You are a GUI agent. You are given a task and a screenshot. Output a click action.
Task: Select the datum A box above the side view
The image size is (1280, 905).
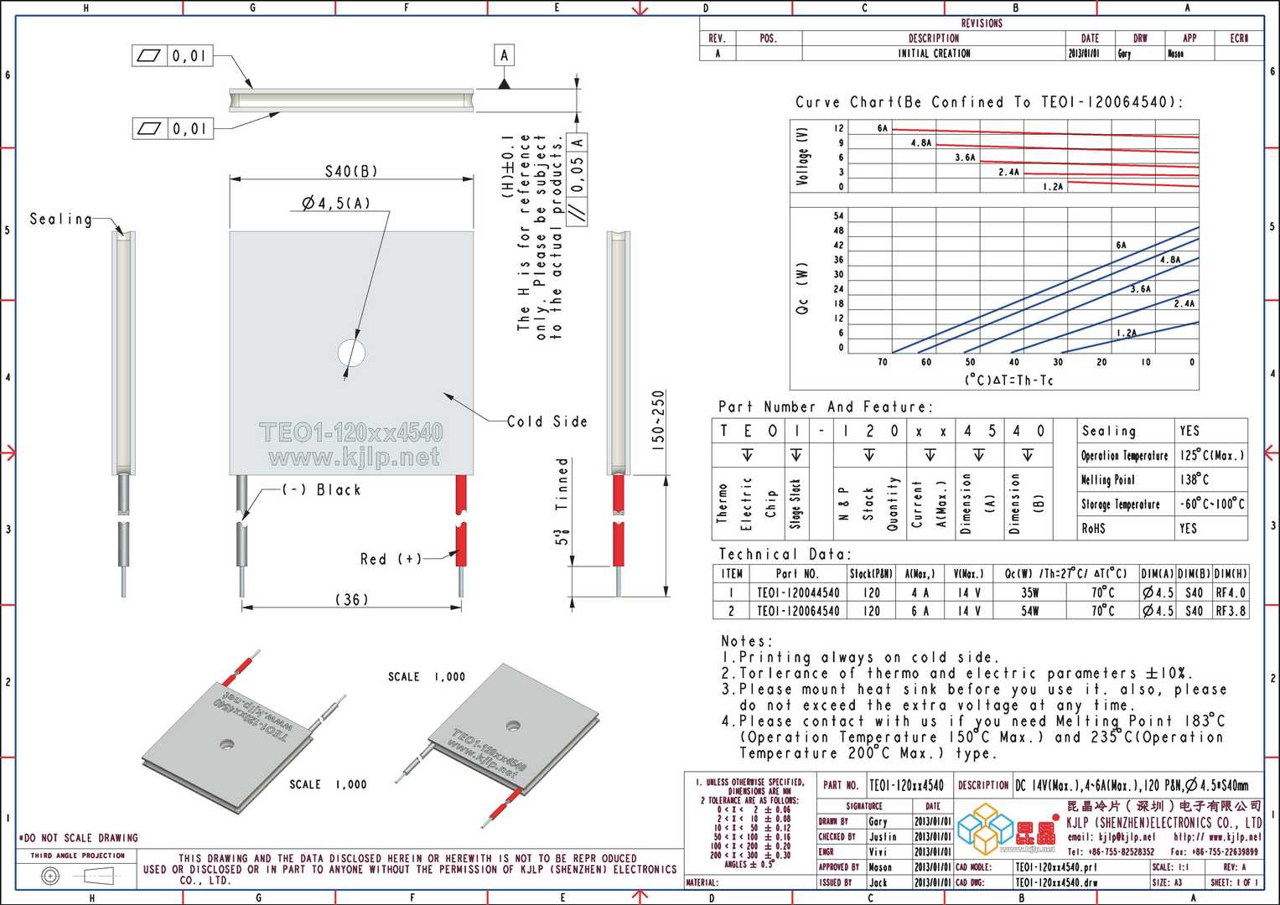point(504,55)
